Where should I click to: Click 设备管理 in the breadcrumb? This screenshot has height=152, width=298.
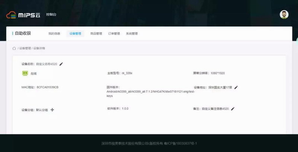coord(25,48)
